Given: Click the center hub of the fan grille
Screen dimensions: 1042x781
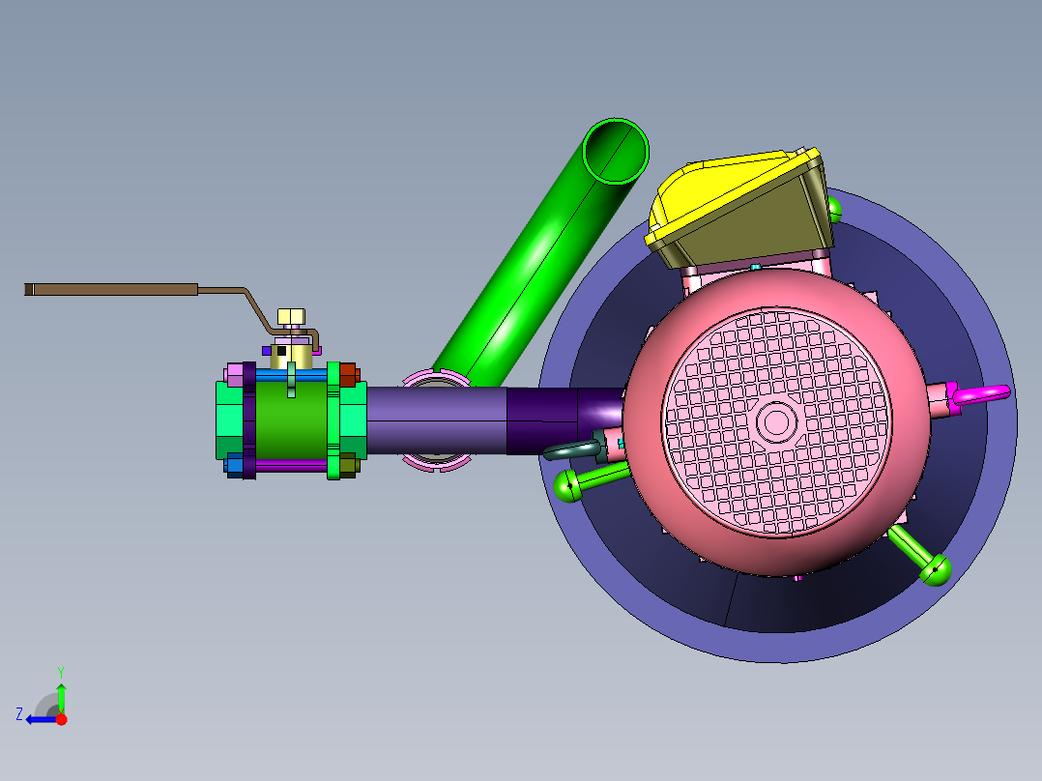Looking at the screenshot, I should coord(777,421).
